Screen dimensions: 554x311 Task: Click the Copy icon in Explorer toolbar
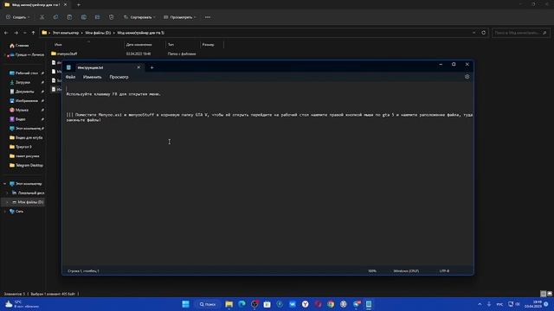tap(55, 17)
